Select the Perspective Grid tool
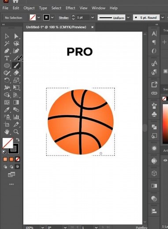The image size is (168, 229). pos(16,95)
